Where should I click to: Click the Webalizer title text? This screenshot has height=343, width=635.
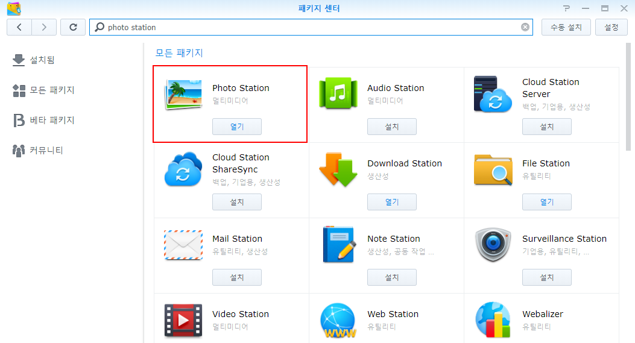(543, 314)
